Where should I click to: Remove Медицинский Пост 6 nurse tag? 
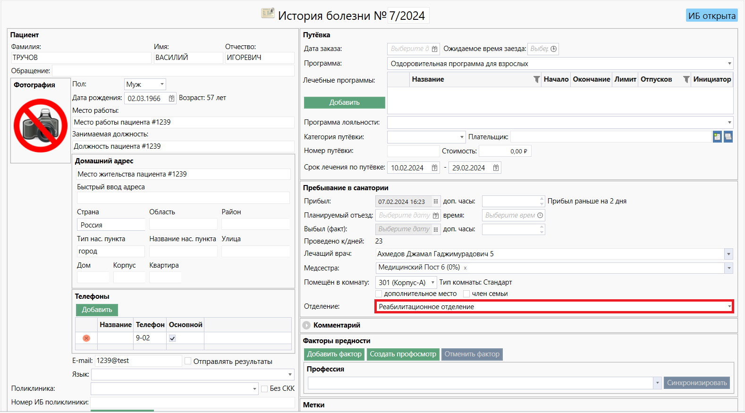pos(465,268)
